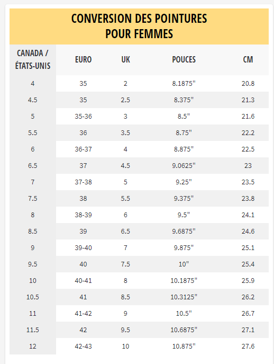Click the 24.1 cm value

[248, 215]
